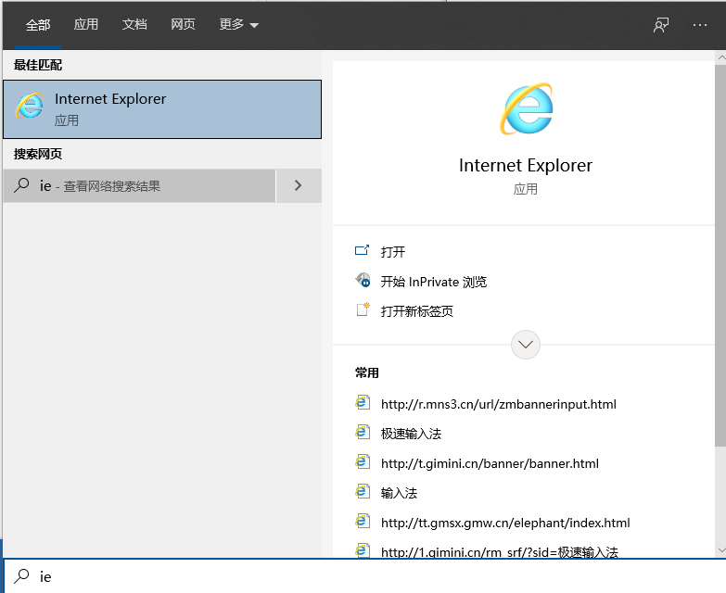The width and height of the screenshot is (726, 593).
Task: Click the search magnifier icon beside web result
Action: (22, 185)
